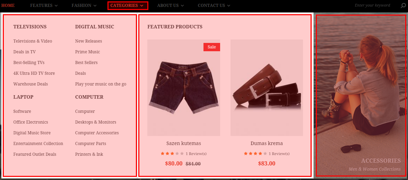Click the search magnifier icon
Viewport: 408px width, 180px height.
click(403, 6)
